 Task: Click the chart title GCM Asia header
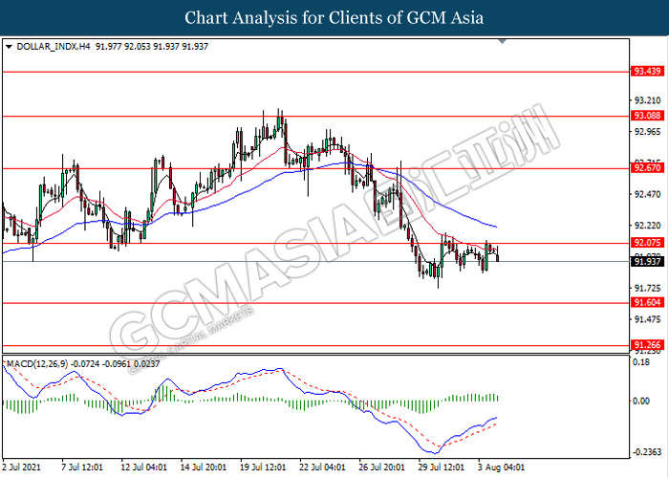(334, 17)
